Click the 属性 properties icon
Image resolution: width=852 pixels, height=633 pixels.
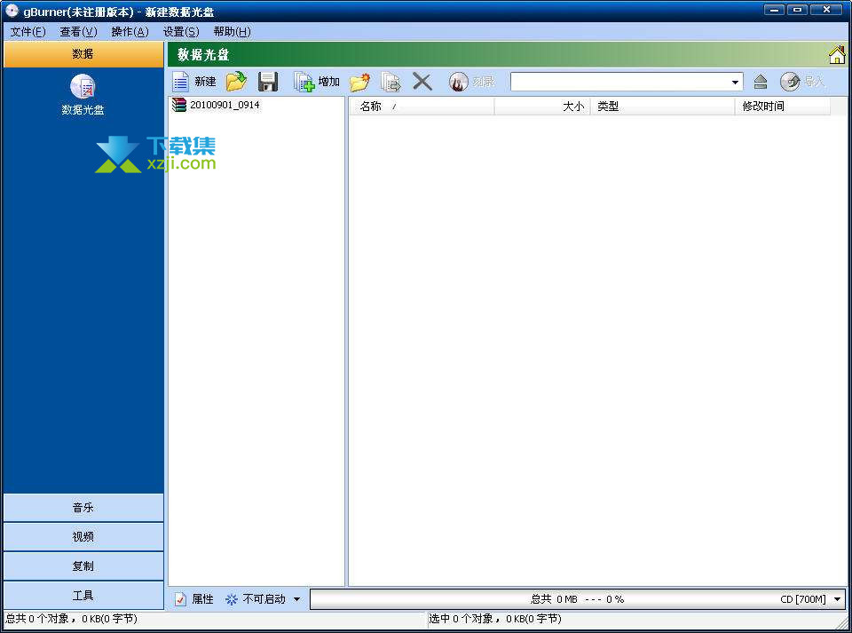coord(180,599)
